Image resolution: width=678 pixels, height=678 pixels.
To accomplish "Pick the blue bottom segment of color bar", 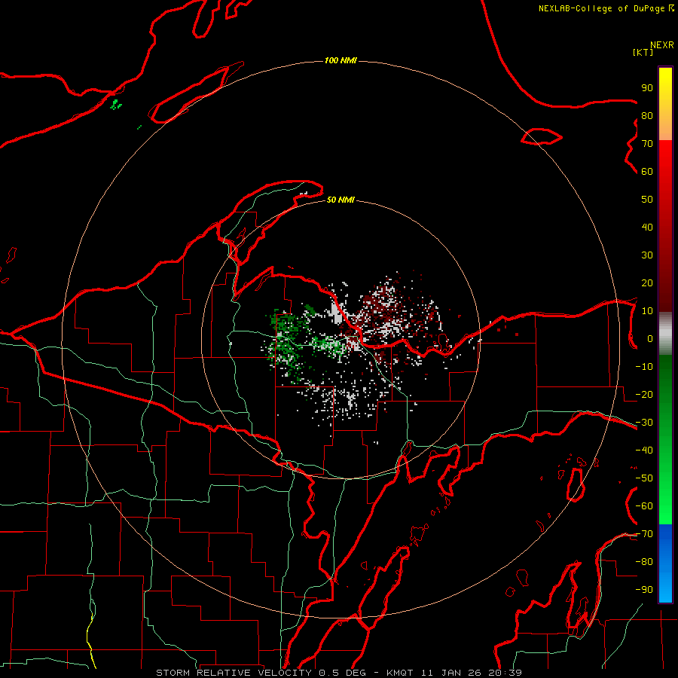I will (x=665, y=563).
